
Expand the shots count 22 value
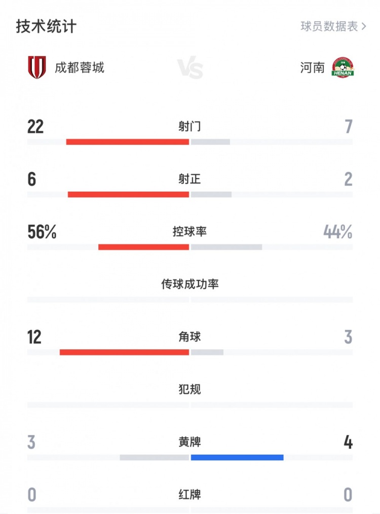[34, 127]
